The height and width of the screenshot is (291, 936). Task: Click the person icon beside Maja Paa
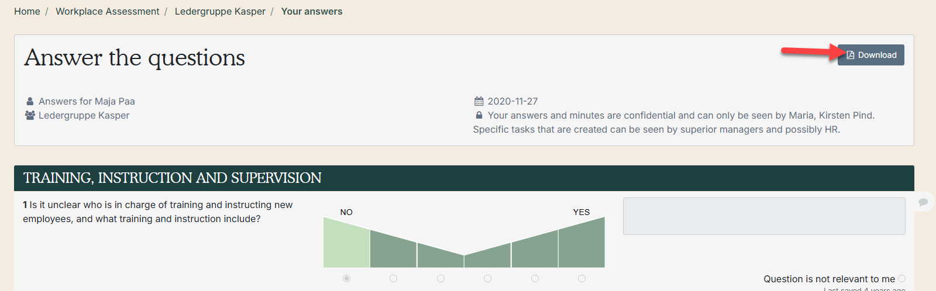pos(30,101)
